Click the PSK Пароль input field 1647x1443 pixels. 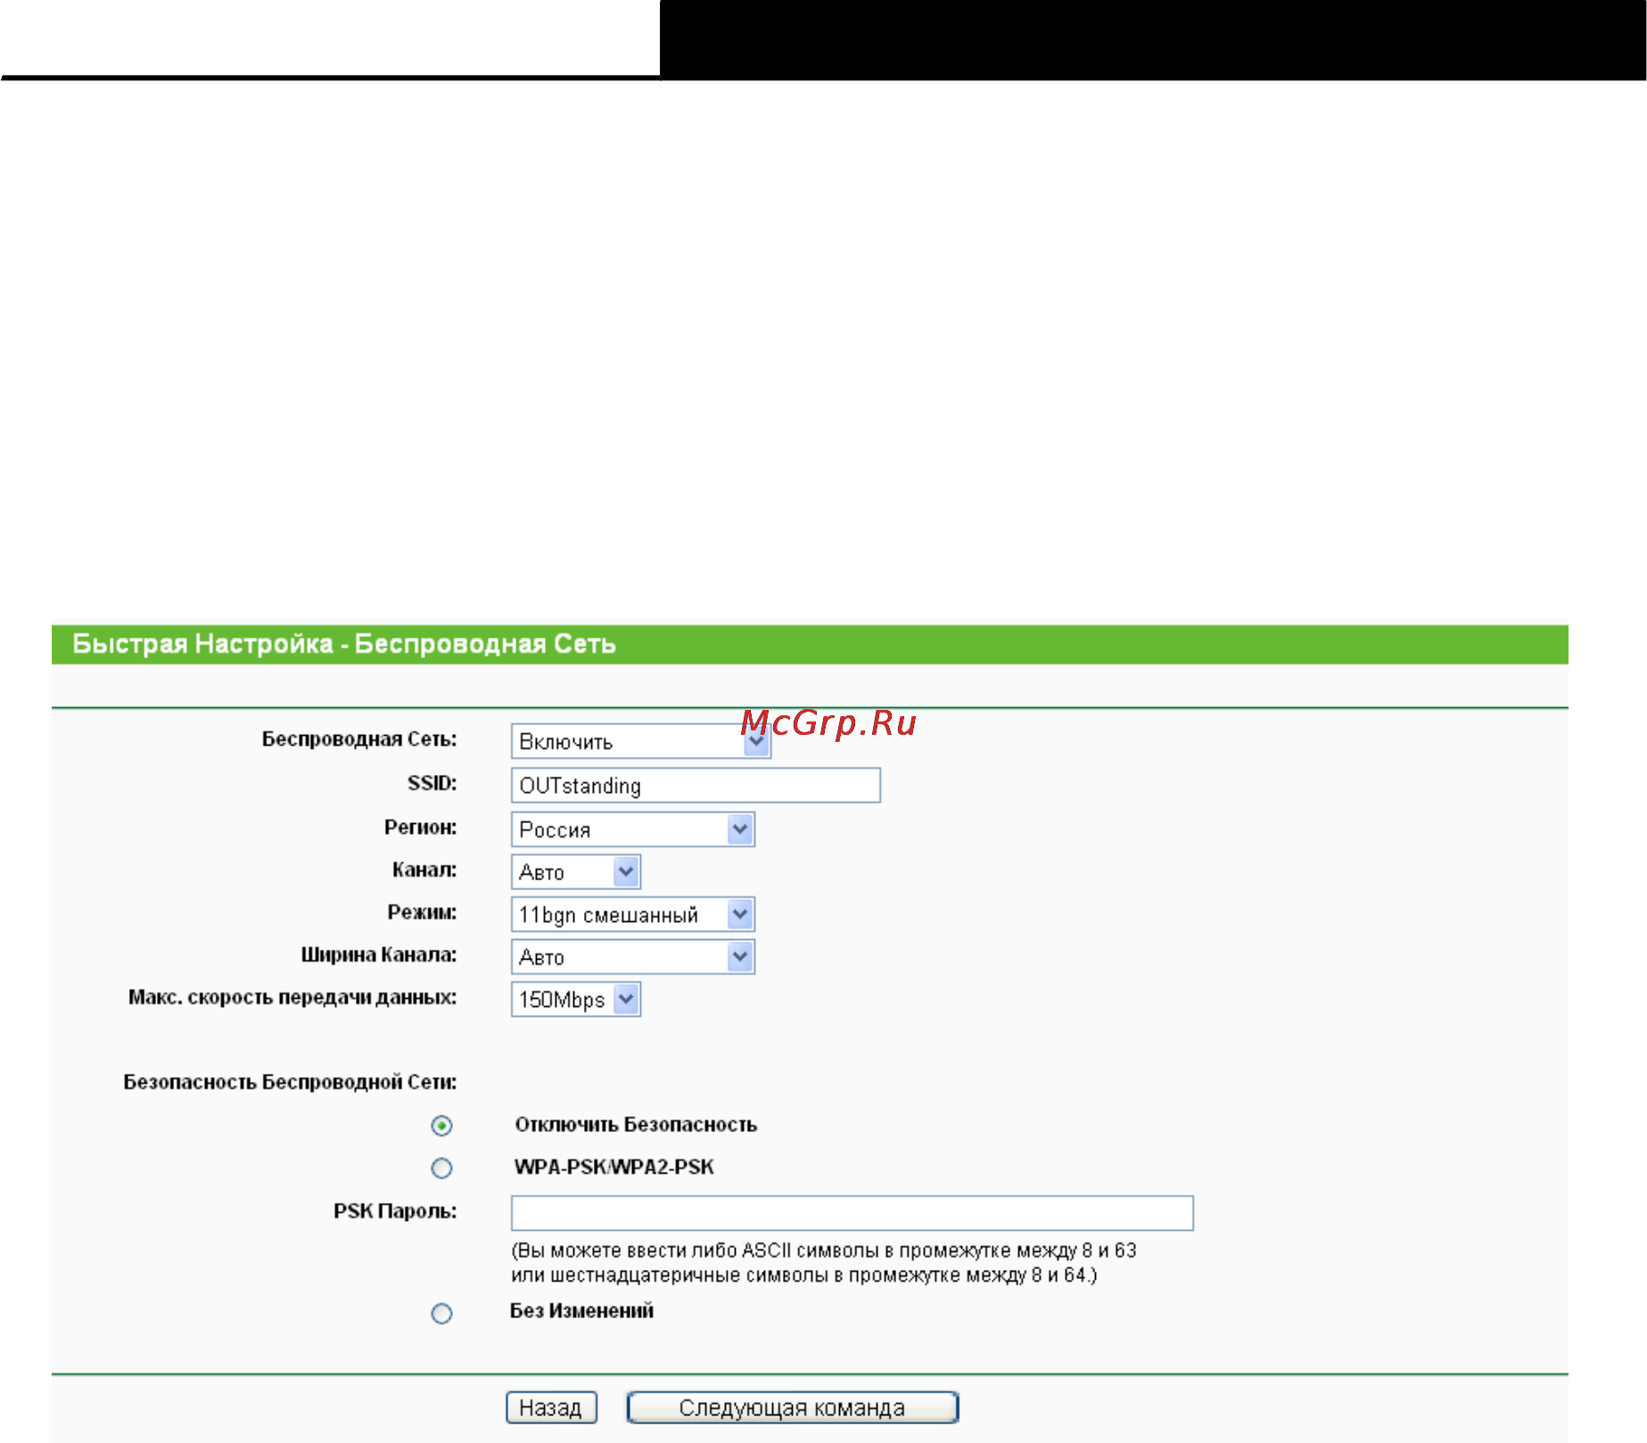pyautogui.click(x=852, y=1213)
